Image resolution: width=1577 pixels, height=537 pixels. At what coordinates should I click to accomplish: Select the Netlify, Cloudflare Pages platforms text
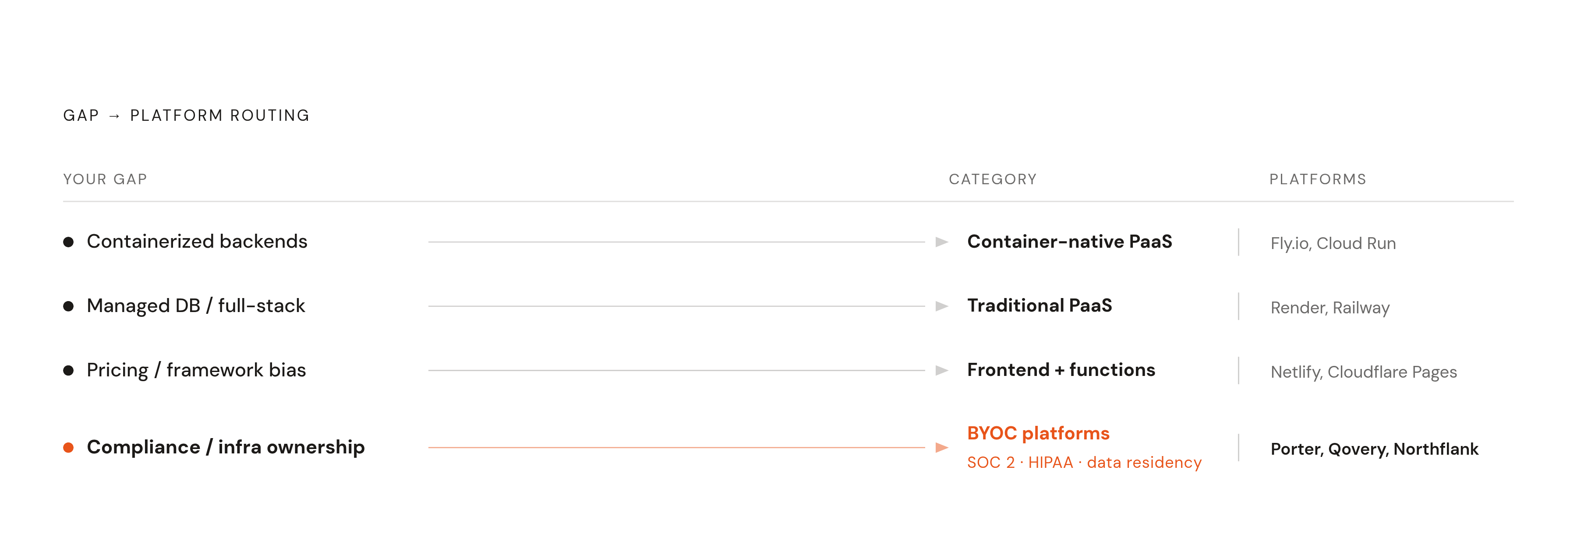pyautogui.click(x=1364, y=372)
